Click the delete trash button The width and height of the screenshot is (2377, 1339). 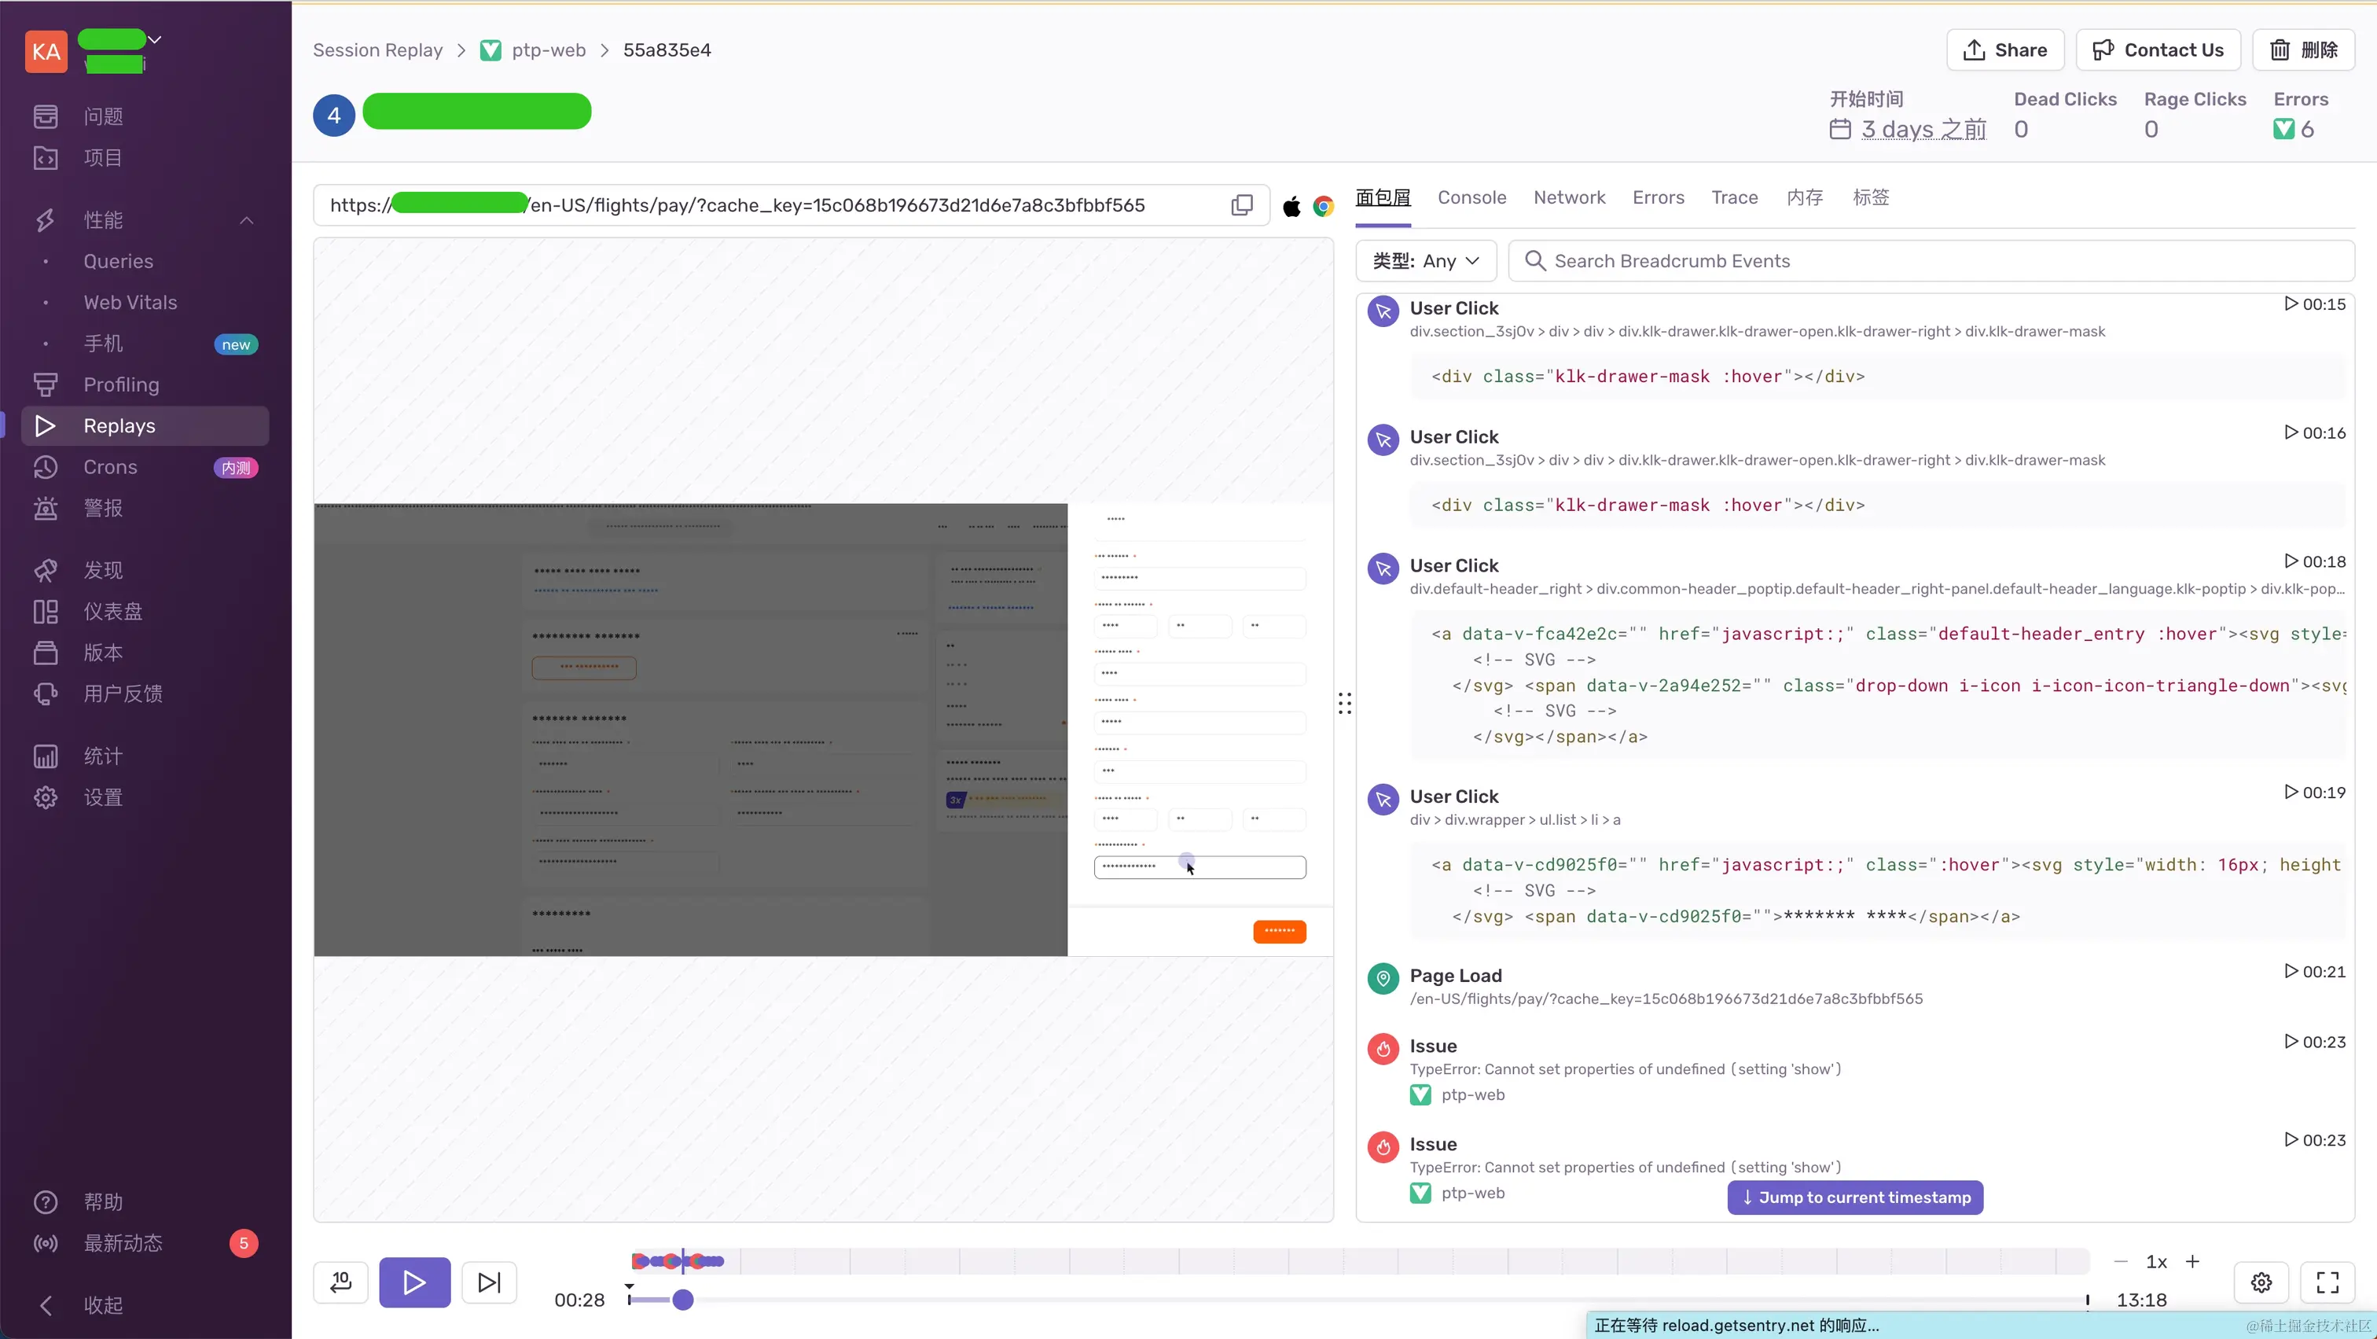tap(2303, 50)
